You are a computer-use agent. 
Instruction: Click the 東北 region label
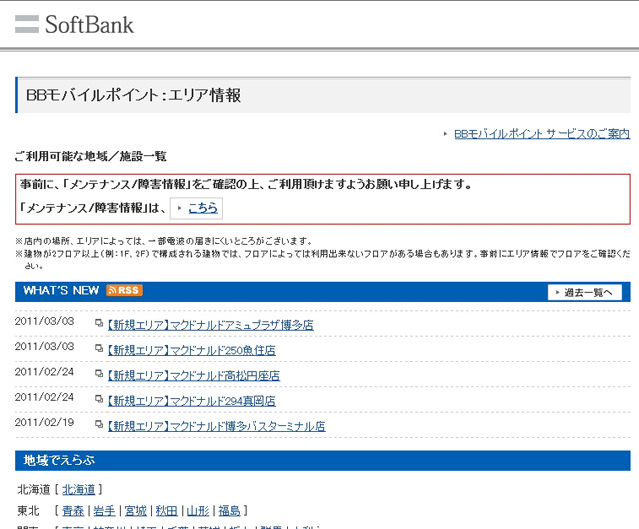click(29, 511)
